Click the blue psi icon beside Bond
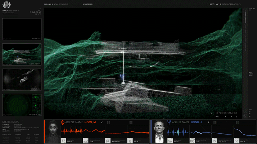 tap(169, 122)
